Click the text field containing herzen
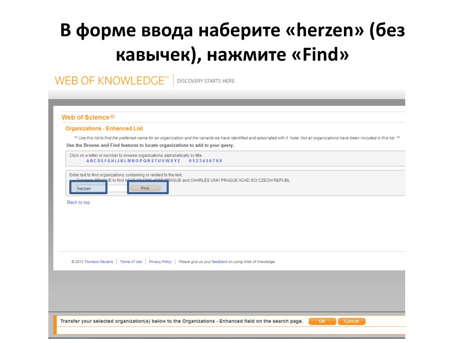 click(x=102, y=189)
